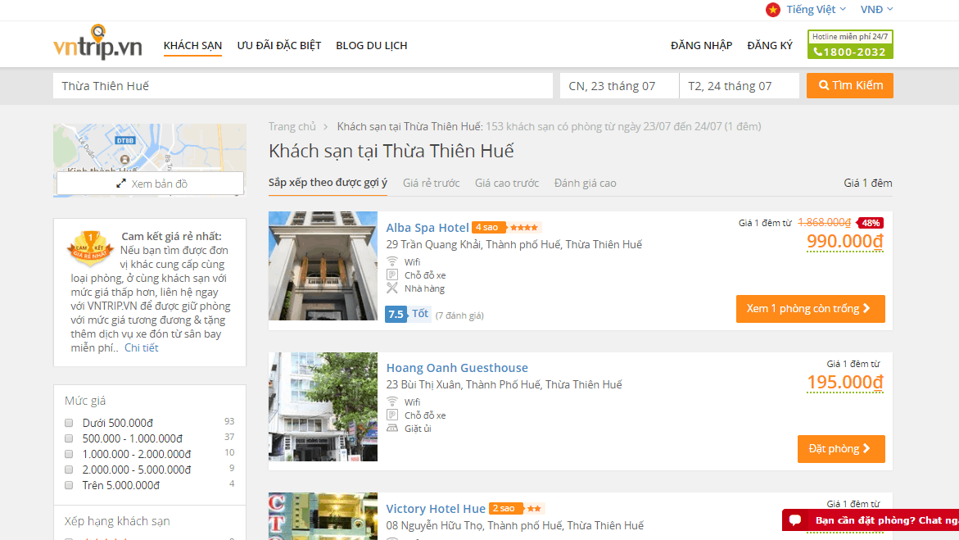Click the Khách sạn tại Thừa Thiên Huế heading

pyautogui.click(x=391, y=151)
